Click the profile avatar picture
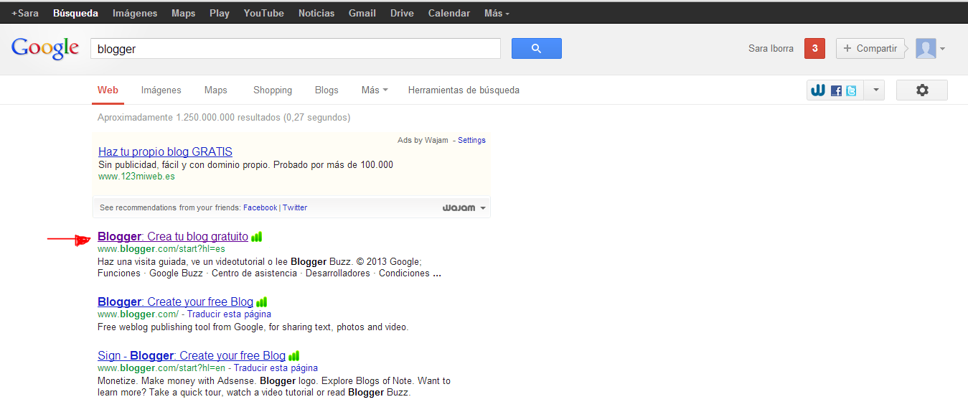 click(926, 49)
